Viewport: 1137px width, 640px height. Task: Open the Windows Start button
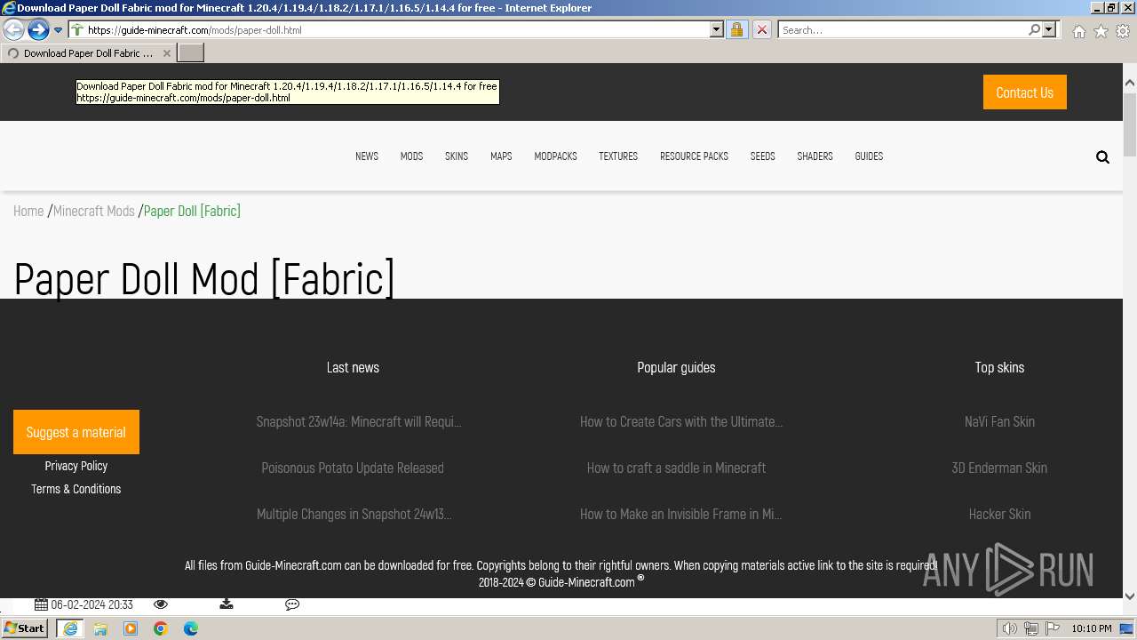pyautogui.click(x=25, y=628)
